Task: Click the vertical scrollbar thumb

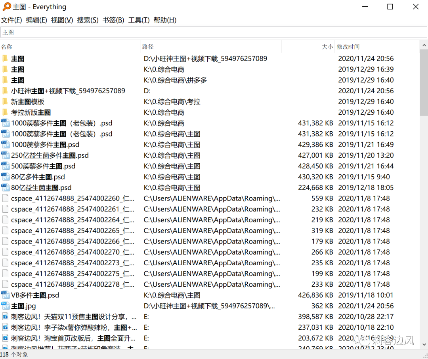Action: tap(424, 83)
